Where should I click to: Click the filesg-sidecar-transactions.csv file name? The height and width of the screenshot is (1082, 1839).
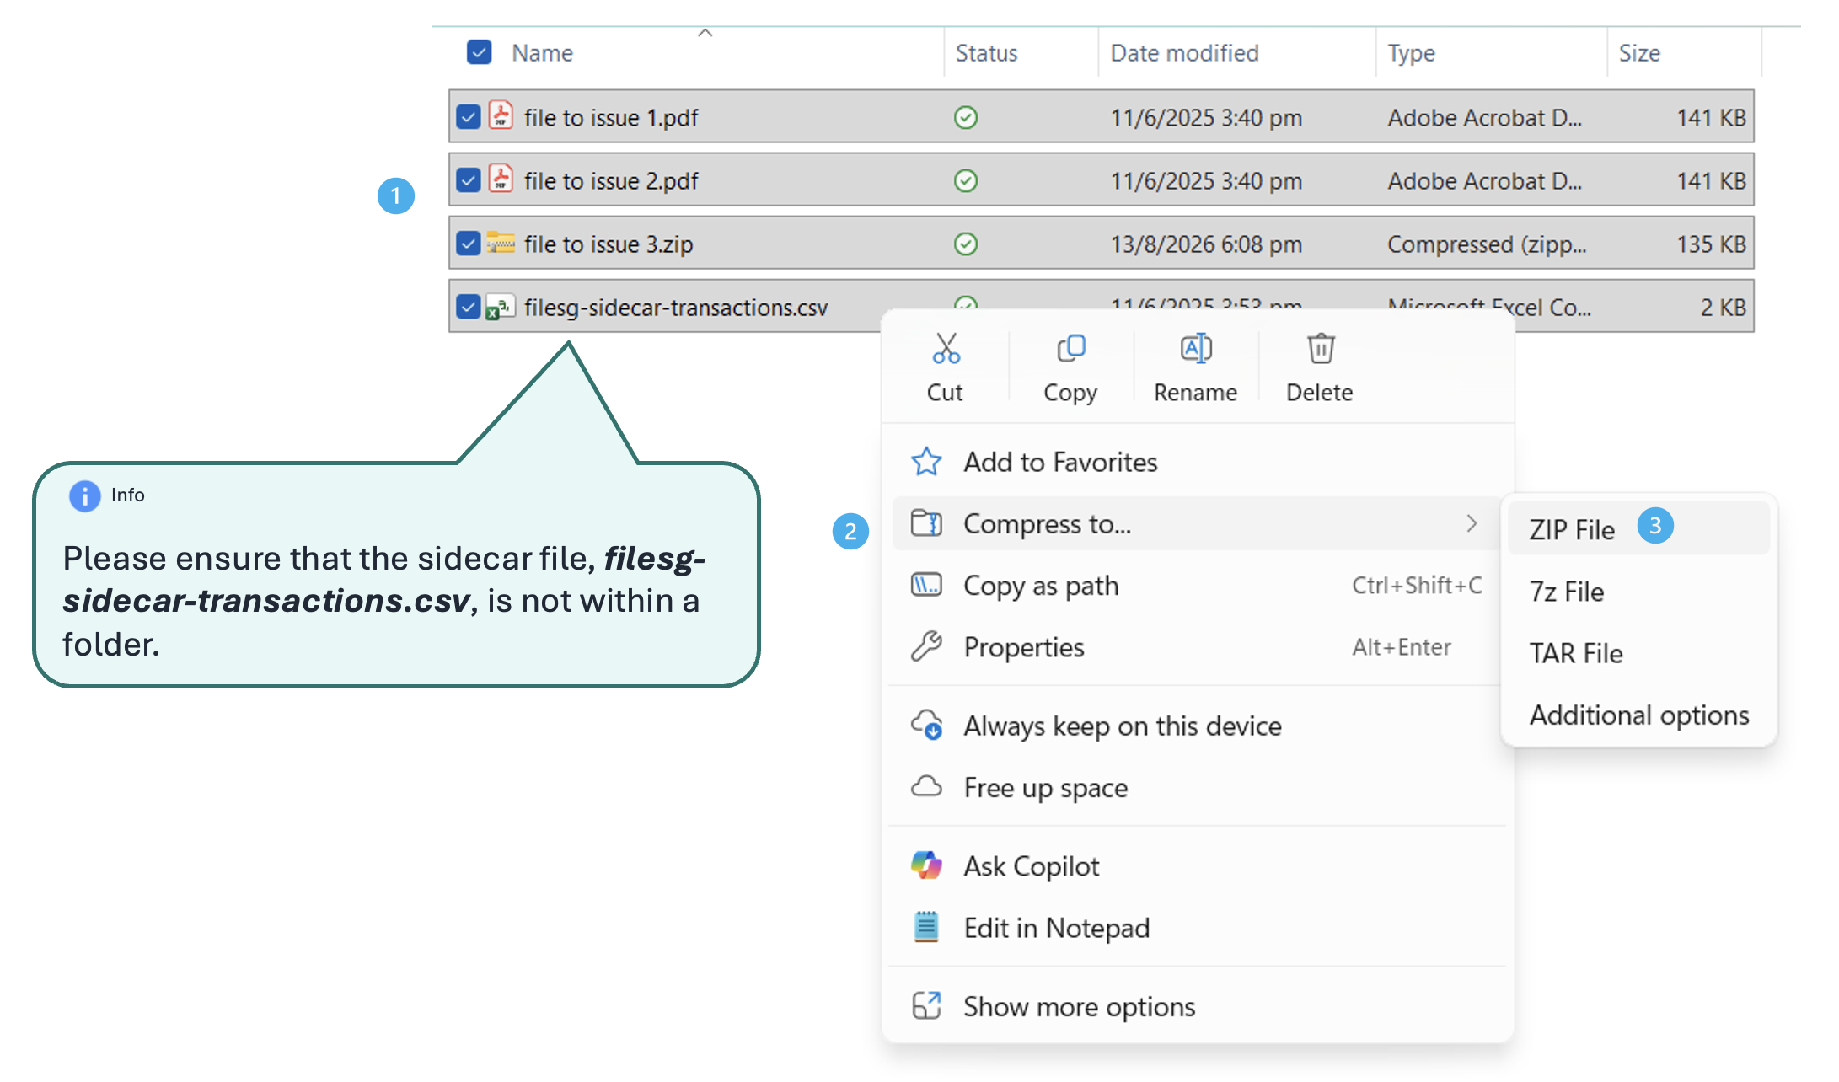[x=676, y=308]
